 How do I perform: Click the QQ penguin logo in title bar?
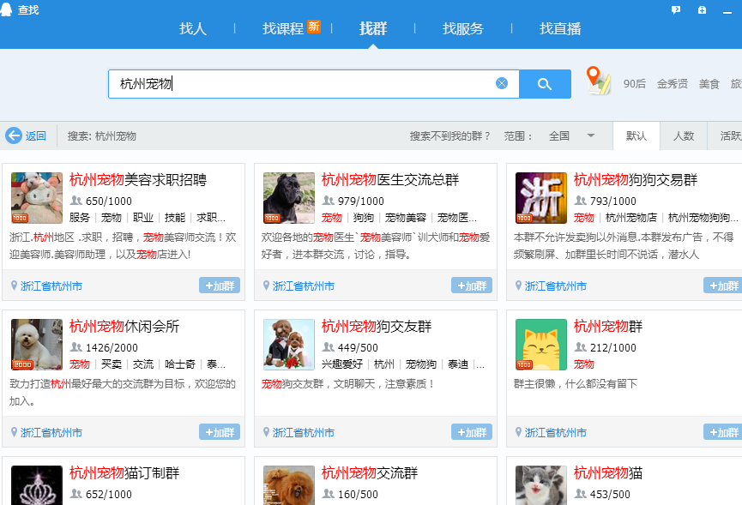(x=8, y=9)
